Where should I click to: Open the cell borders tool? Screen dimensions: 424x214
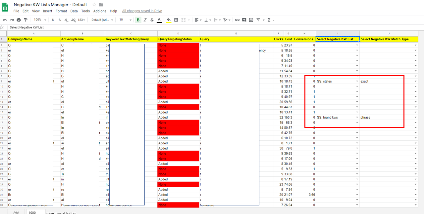click(x=176, y=20)
